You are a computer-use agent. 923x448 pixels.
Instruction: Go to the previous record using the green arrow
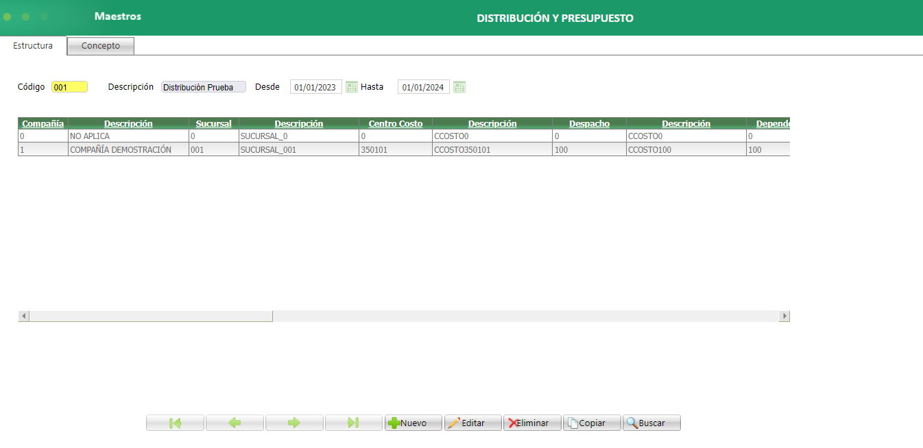[235, 423]
